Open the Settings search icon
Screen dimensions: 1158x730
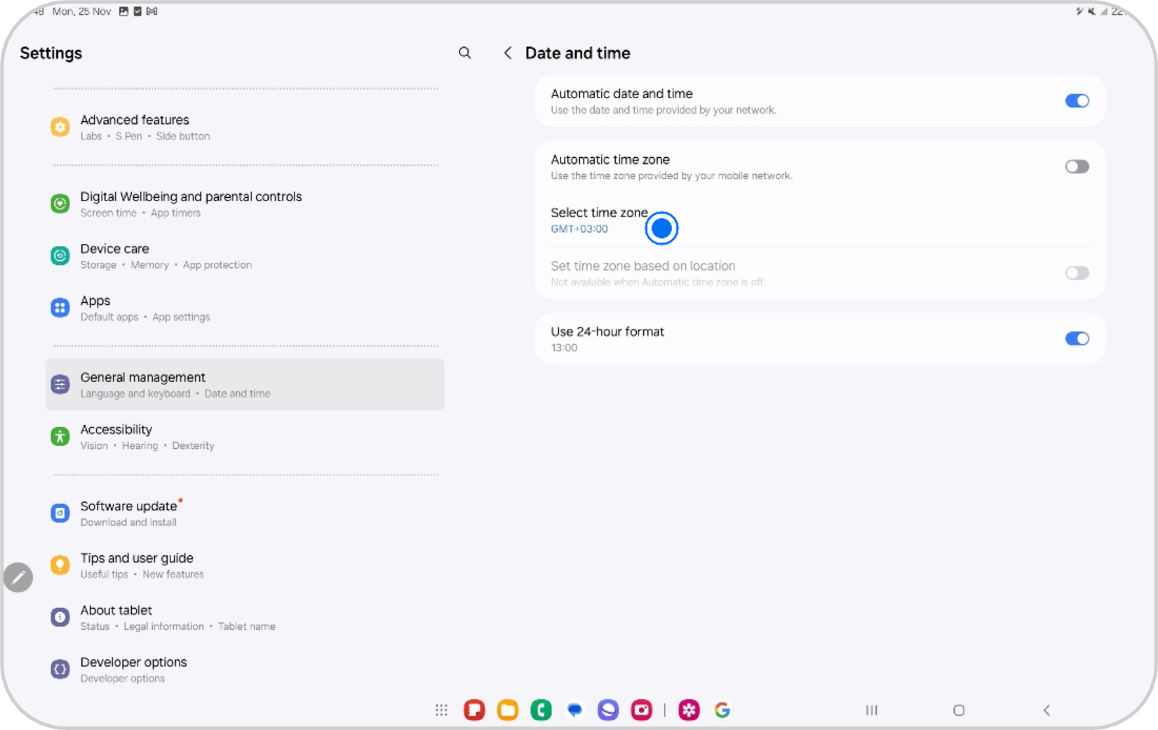coord(464,53)
